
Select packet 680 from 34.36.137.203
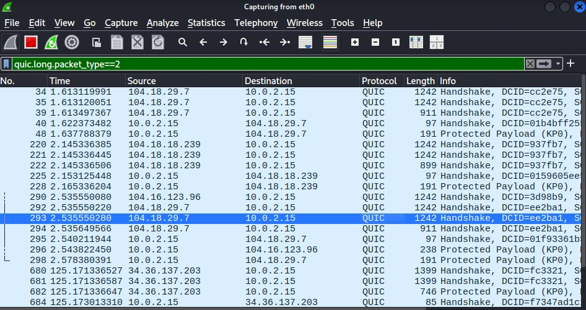291,270
